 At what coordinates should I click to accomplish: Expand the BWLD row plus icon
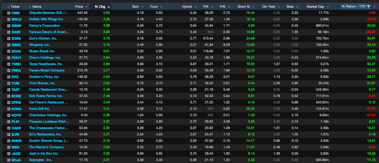click(x=9, y=19)
